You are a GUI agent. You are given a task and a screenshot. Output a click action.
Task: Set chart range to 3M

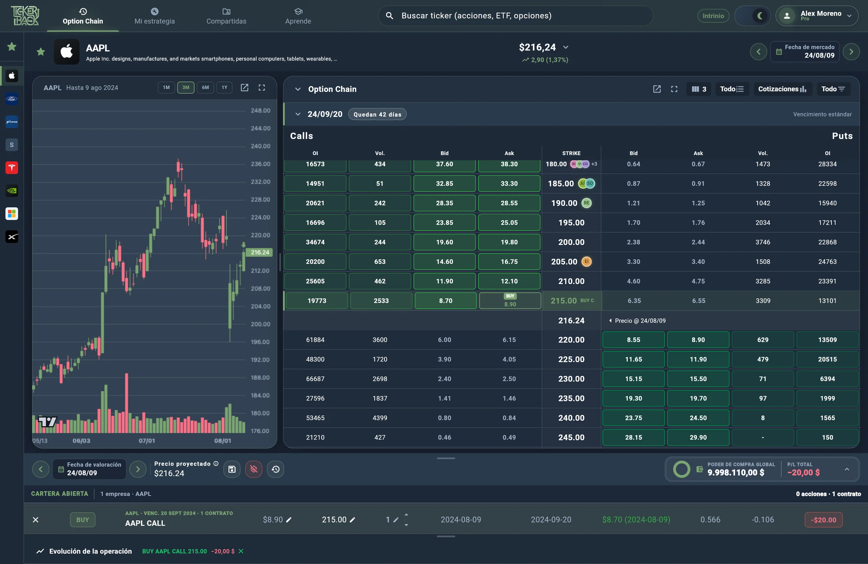pos(186,88)
